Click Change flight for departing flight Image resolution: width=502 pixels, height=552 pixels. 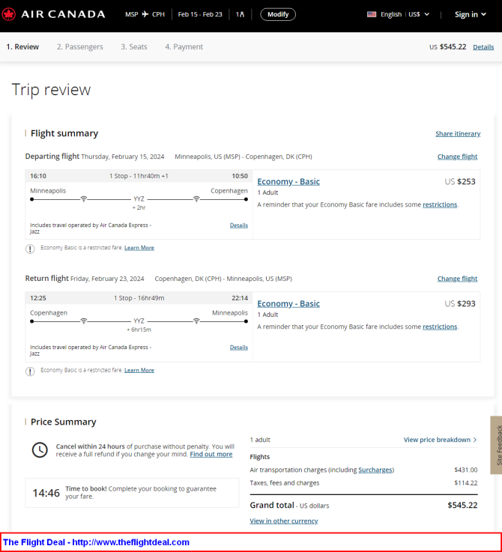pyautogui.click(x=457, y=157)
